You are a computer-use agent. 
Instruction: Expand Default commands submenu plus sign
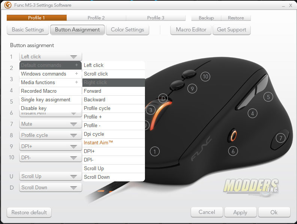tap(76, 65)
